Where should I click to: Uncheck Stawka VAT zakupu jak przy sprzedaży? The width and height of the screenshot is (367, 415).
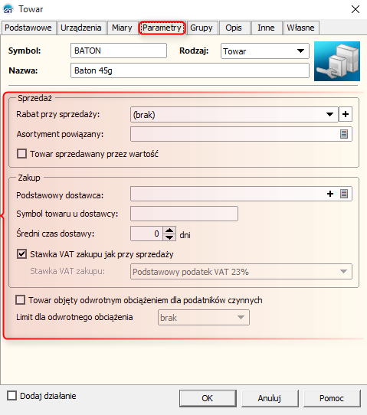click(21, 254)
